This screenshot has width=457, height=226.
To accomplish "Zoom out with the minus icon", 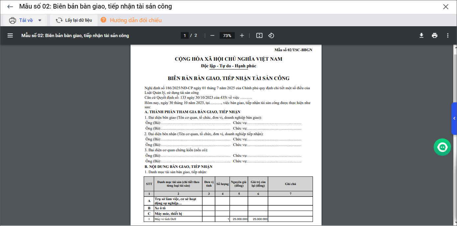I will [x=212, y=35].
